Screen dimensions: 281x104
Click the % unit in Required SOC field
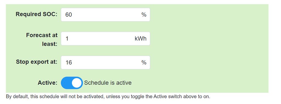[x=144, y=15]
